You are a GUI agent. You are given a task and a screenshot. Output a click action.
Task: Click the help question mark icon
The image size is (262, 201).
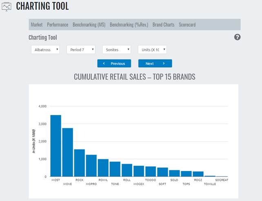(238, 37)
